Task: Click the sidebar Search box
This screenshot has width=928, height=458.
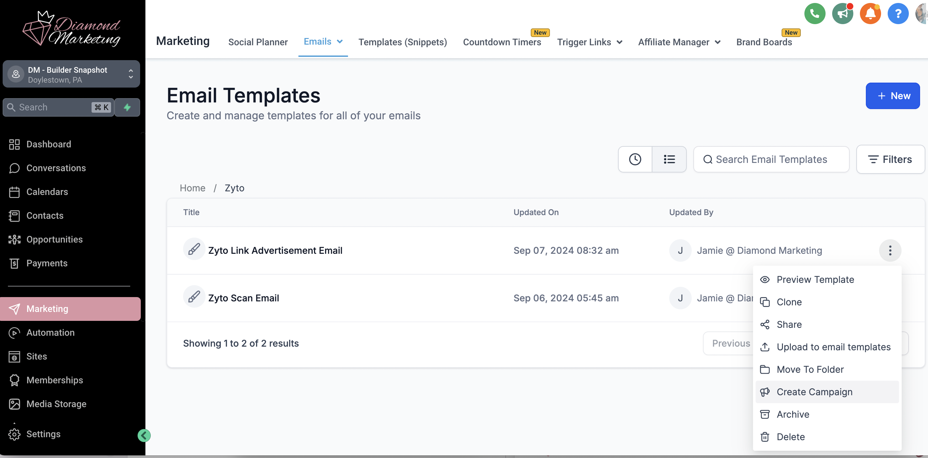Action: click(58, 107)
